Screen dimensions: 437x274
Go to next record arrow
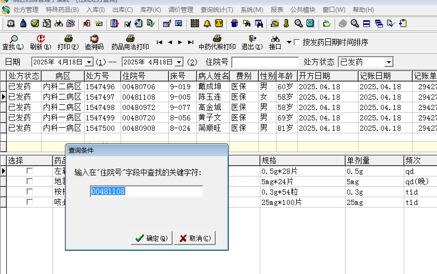(x=180, y=43)
